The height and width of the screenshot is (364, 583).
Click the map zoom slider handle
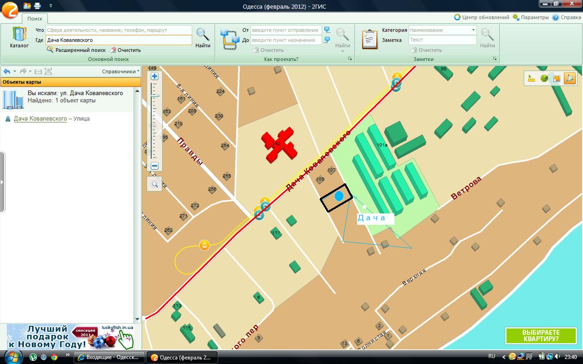pos(155,96)
